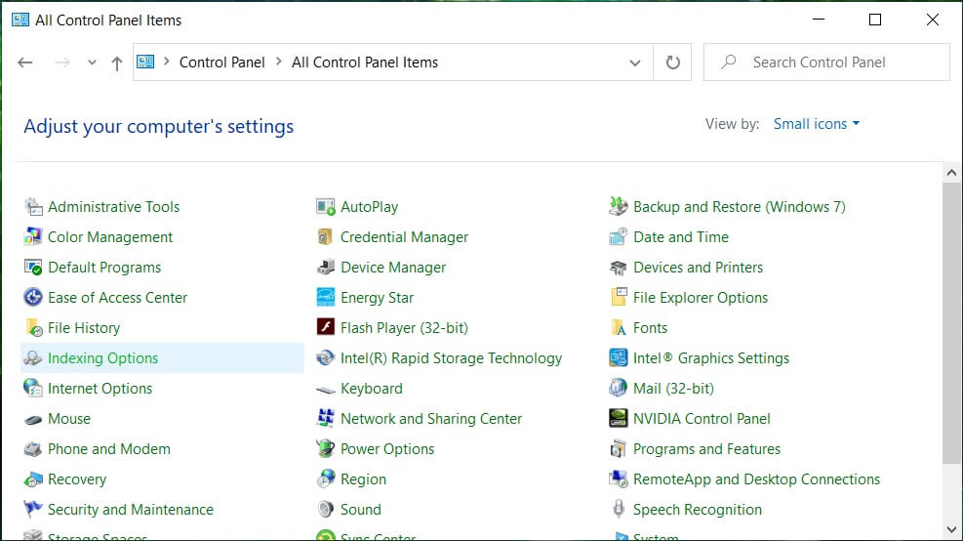Click the Power Options icon
Screen dimensions: 963x541
[326, 448]
